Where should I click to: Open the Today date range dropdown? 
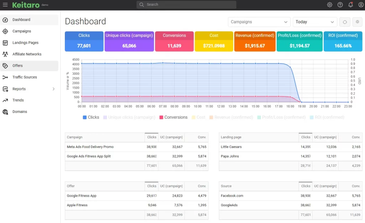[x=315, y=22]
